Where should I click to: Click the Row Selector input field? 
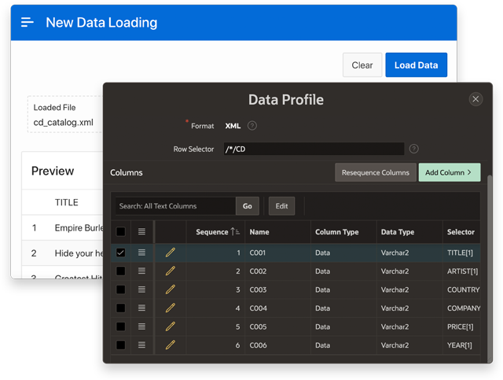point(312,149)
